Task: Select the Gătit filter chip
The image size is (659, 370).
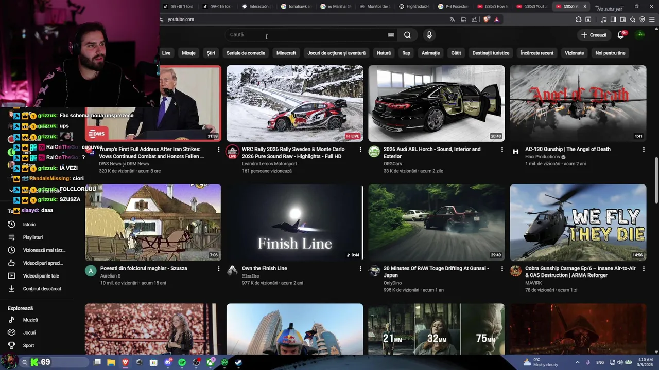Action: (x=456, y=53)
